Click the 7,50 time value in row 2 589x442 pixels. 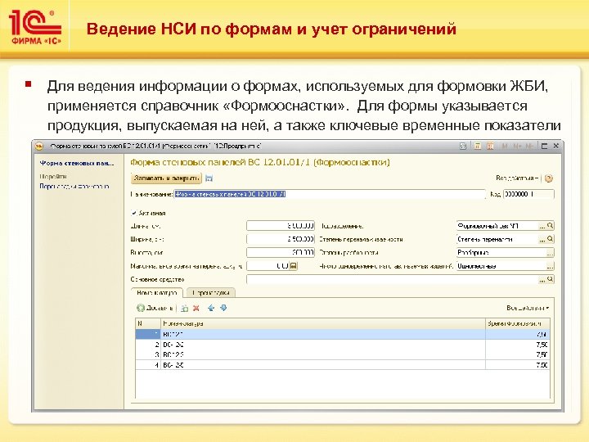(x=542, y=345)
